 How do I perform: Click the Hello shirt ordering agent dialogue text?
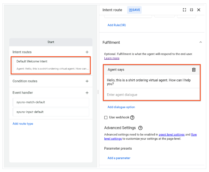coord(149,82)
